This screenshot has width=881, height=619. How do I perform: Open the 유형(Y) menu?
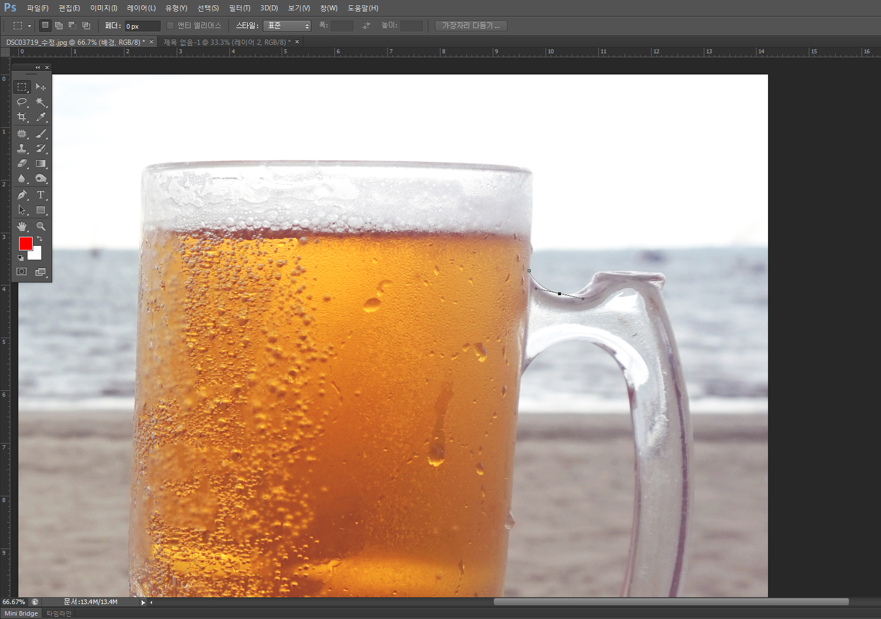176,8
